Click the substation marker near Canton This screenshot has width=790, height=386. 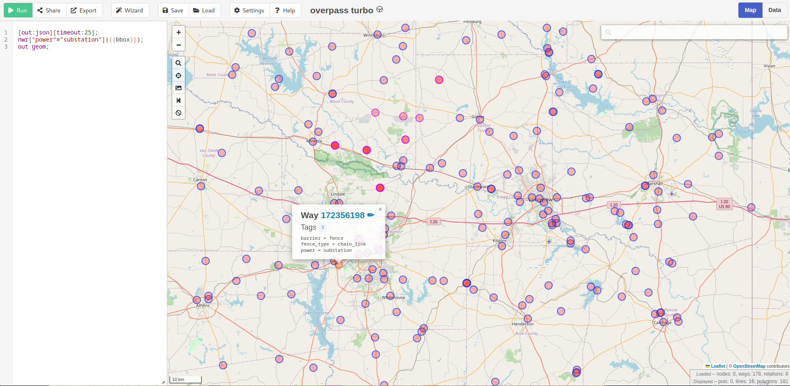tap(201, 186)
